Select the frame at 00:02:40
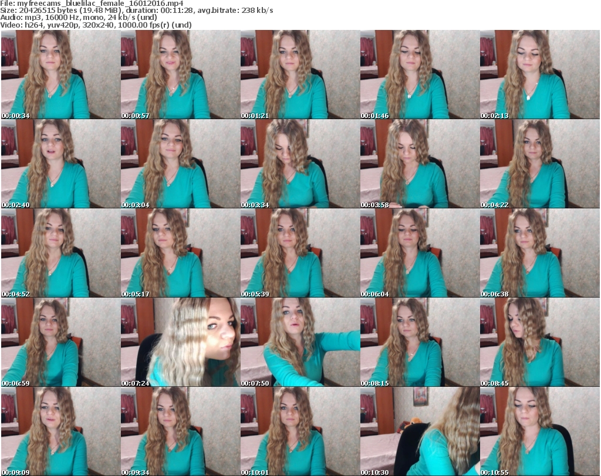This screenshot has height=476, width=601. [x=60, y=164]
